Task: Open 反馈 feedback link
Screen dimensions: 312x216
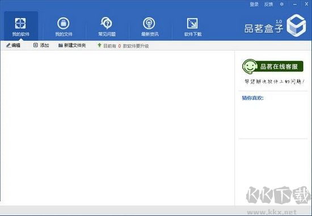Action: [x=268, y=4]
